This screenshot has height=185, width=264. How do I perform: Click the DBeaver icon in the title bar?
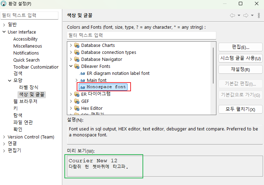click(x=4, y=3)
